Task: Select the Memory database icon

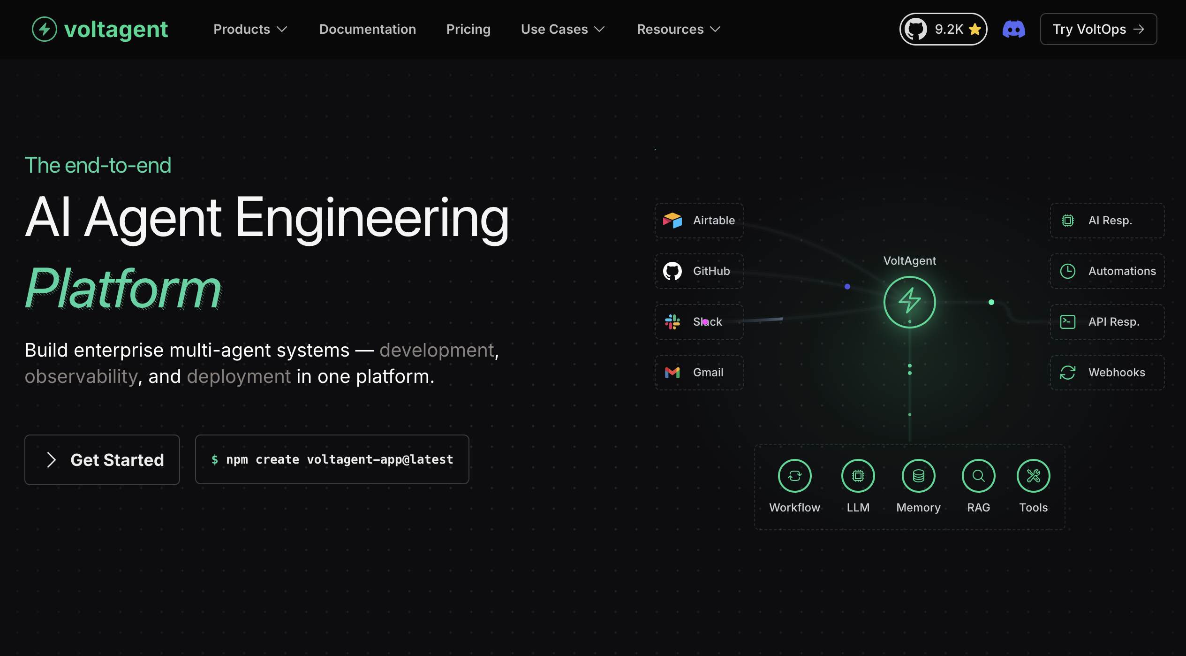Action: click(x=918, y=476)
